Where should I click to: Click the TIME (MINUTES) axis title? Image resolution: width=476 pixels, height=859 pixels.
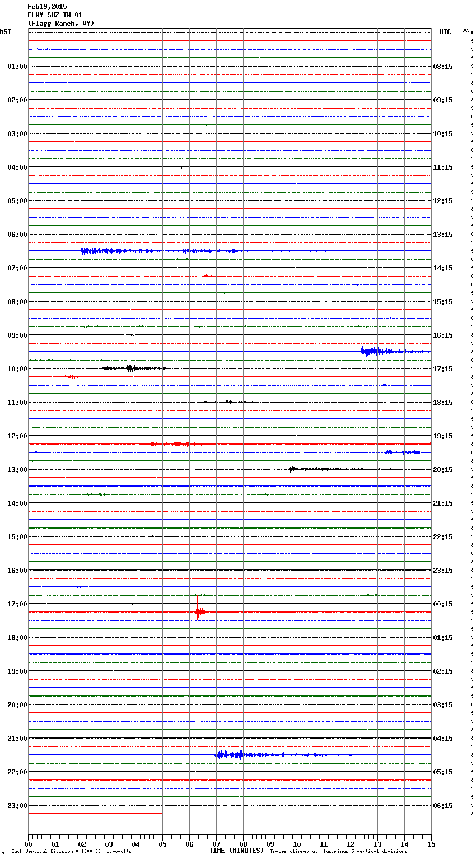tap(236, 851)
